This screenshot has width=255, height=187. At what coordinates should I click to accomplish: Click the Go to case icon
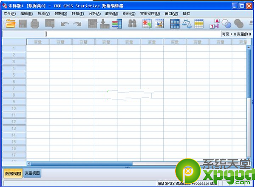(93, 24)
